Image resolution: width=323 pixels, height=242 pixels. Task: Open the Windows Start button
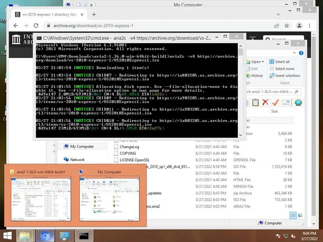coord(8,236)
